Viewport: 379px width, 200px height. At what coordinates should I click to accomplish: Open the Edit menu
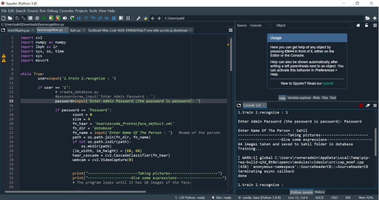point(11,11)
